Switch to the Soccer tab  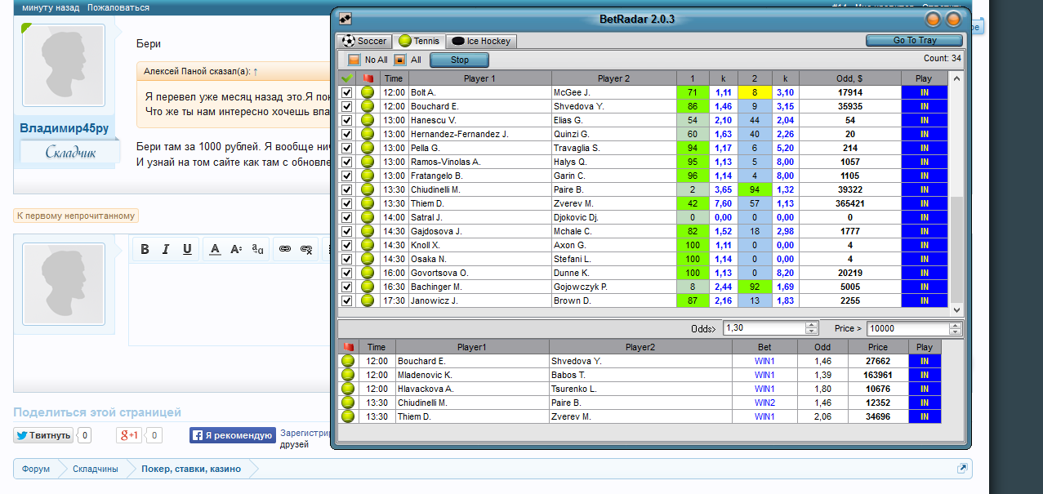[364, 41]
